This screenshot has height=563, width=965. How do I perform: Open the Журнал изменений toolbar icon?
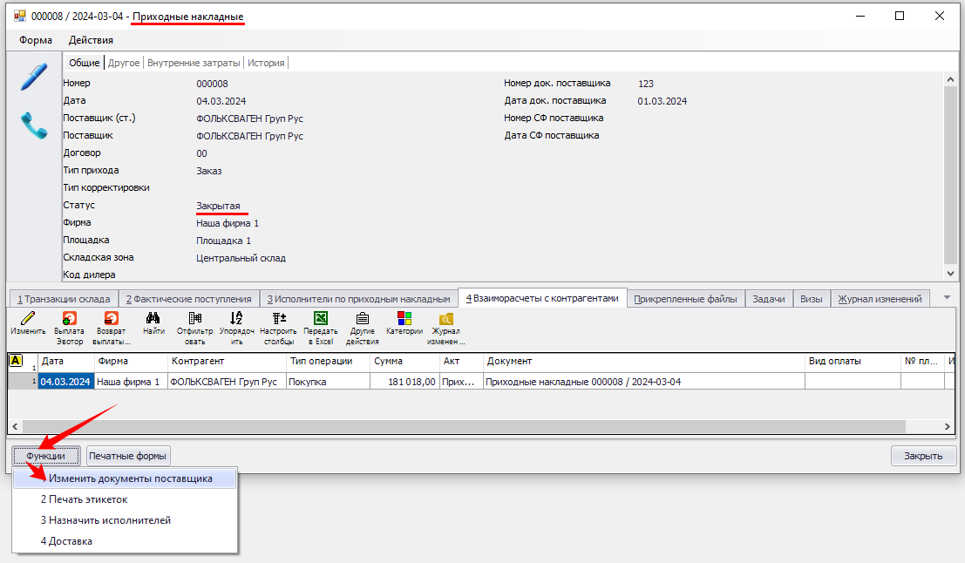coord(445,320)
